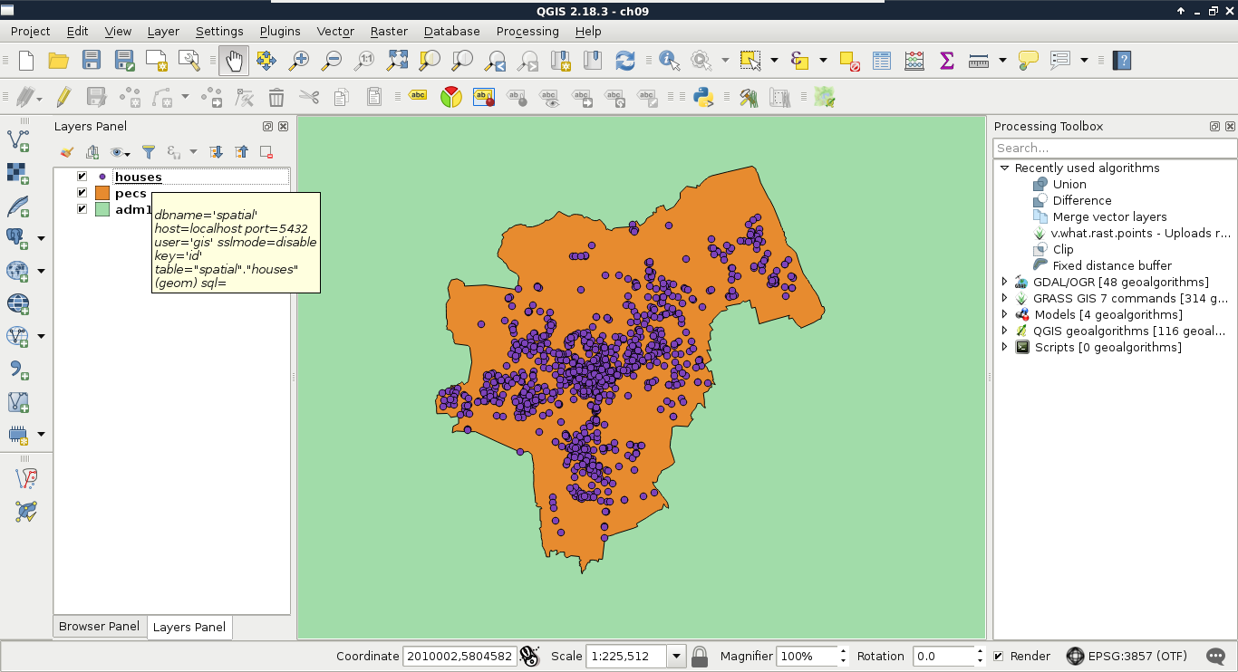
Task: Expand GDAL/OGR geoalgorithms group
Action: pos(1004,283)
